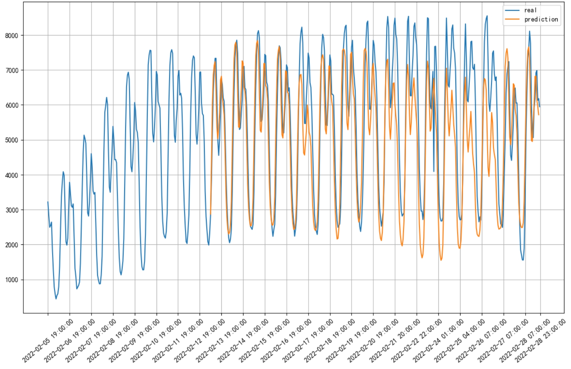Screen dimensions: 571x369
Task: Click x-axis label 2022-02-19 19:00:00
Action: tap(352, 341)
